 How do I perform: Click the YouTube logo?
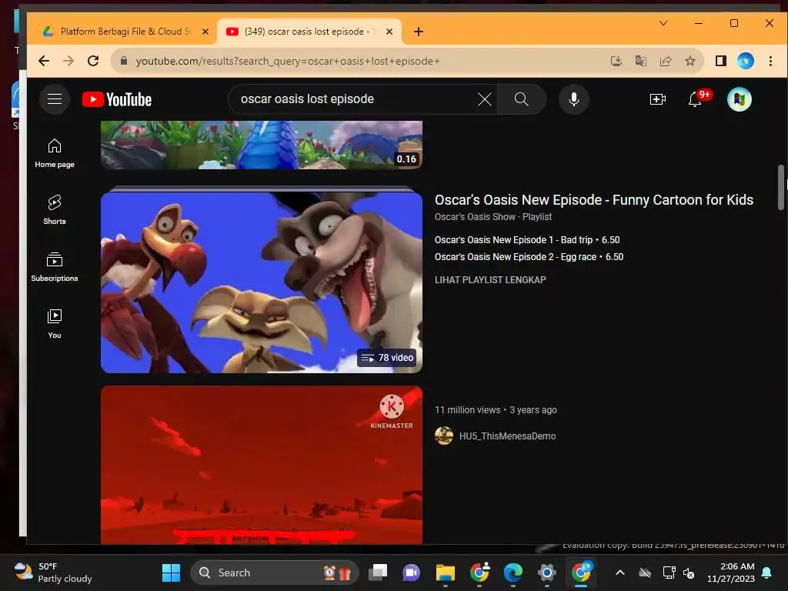[x=117, y=99]
